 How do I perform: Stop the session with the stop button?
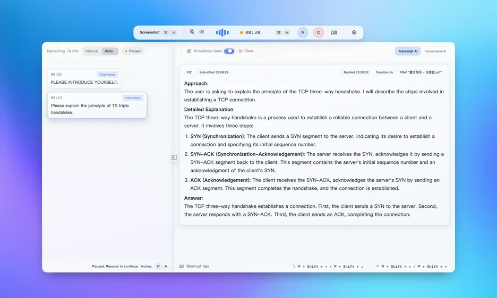319,32
